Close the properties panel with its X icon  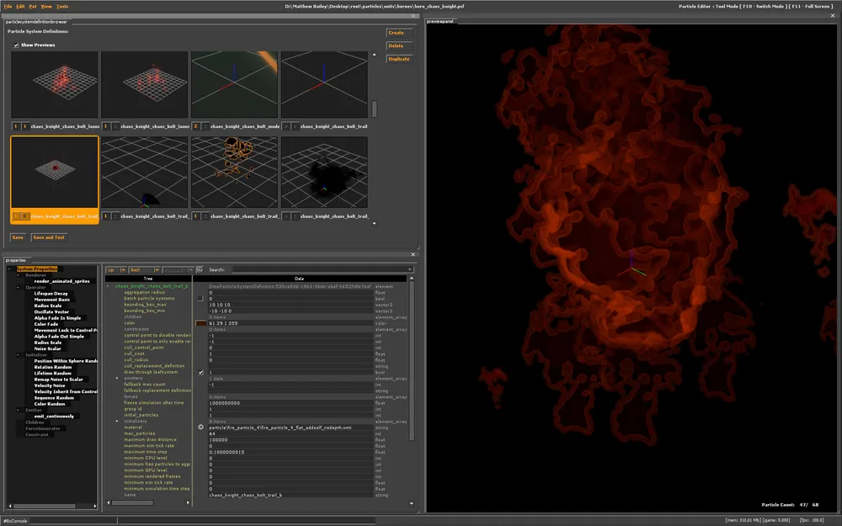tap(413, 253)
